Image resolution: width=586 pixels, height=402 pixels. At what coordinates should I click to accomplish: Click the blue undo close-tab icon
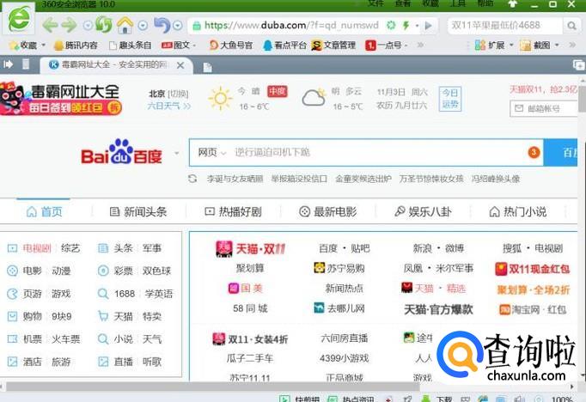point(162,25)
